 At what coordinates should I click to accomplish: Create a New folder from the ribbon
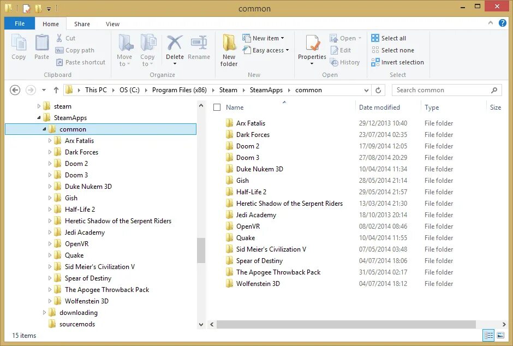[229, 50]
